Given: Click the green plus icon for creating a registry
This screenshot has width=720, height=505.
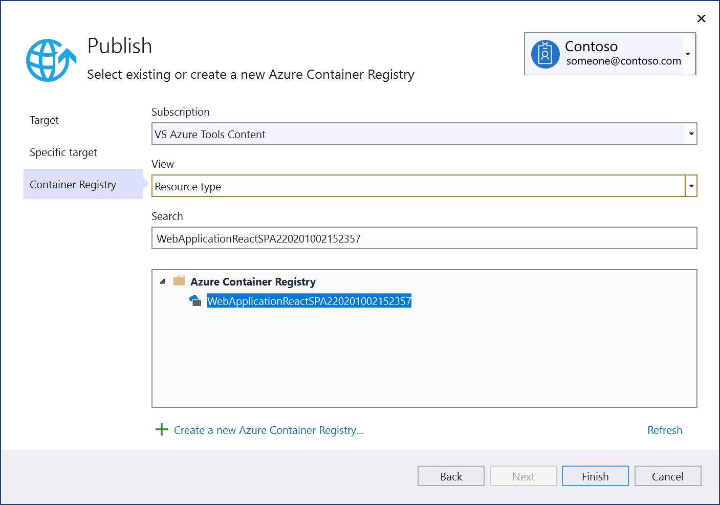Looking at the screenshot, I should point(161,430).
